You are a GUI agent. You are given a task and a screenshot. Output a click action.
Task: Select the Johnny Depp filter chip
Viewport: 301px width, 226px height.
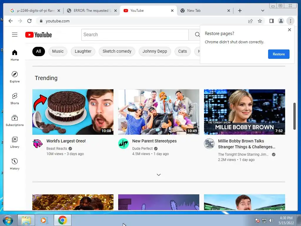click(x=155, y=51)
